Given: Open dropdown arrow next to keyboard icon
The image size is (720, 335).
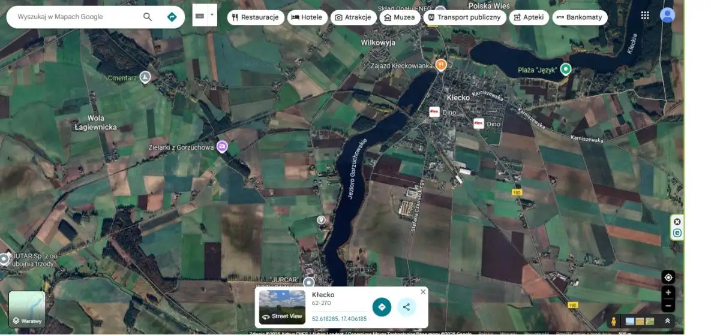Looking at the screenshot, I should pos(212,15).
